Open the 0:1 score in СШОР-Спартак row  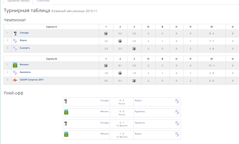[x=120, y=81]
